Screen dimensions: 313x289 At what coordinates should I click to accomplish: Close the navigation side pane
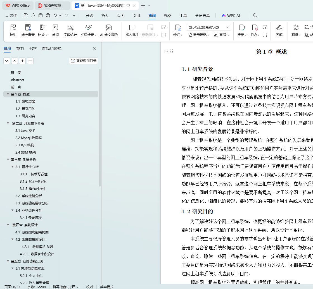(95, 49)
